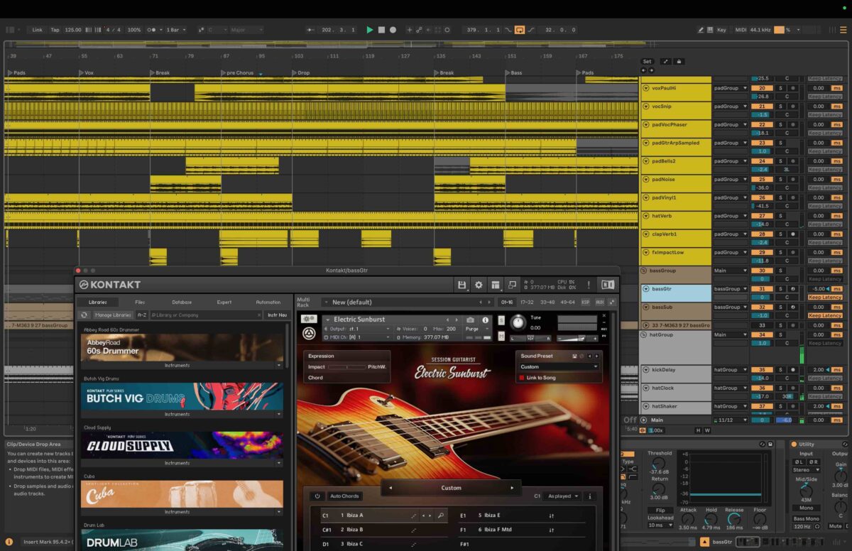Click the Kontakt warning exclamation icon

pyautogui.click(x=589, y=285)
